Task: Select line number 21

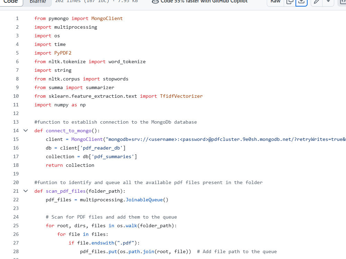Action: (x=16, y=191)
